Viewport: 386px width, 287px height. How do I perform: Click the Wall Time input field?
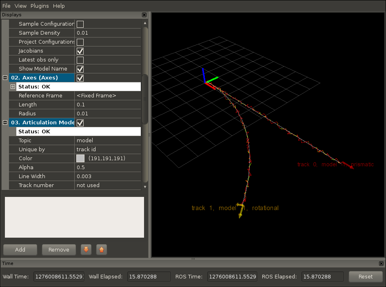tap(59, 276)
